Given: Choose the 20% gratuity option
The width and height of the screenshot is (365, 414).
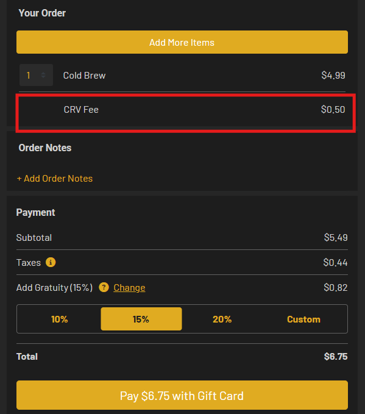Looking at the screenshot, I should [x=222, y=319].
